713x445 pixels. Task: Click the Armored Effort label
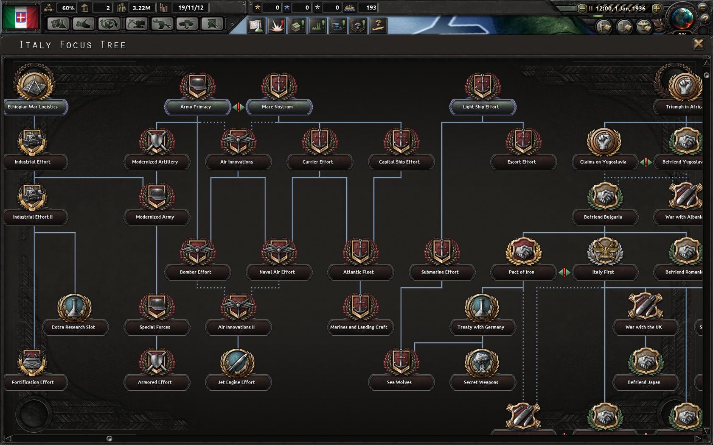point(155,382)
